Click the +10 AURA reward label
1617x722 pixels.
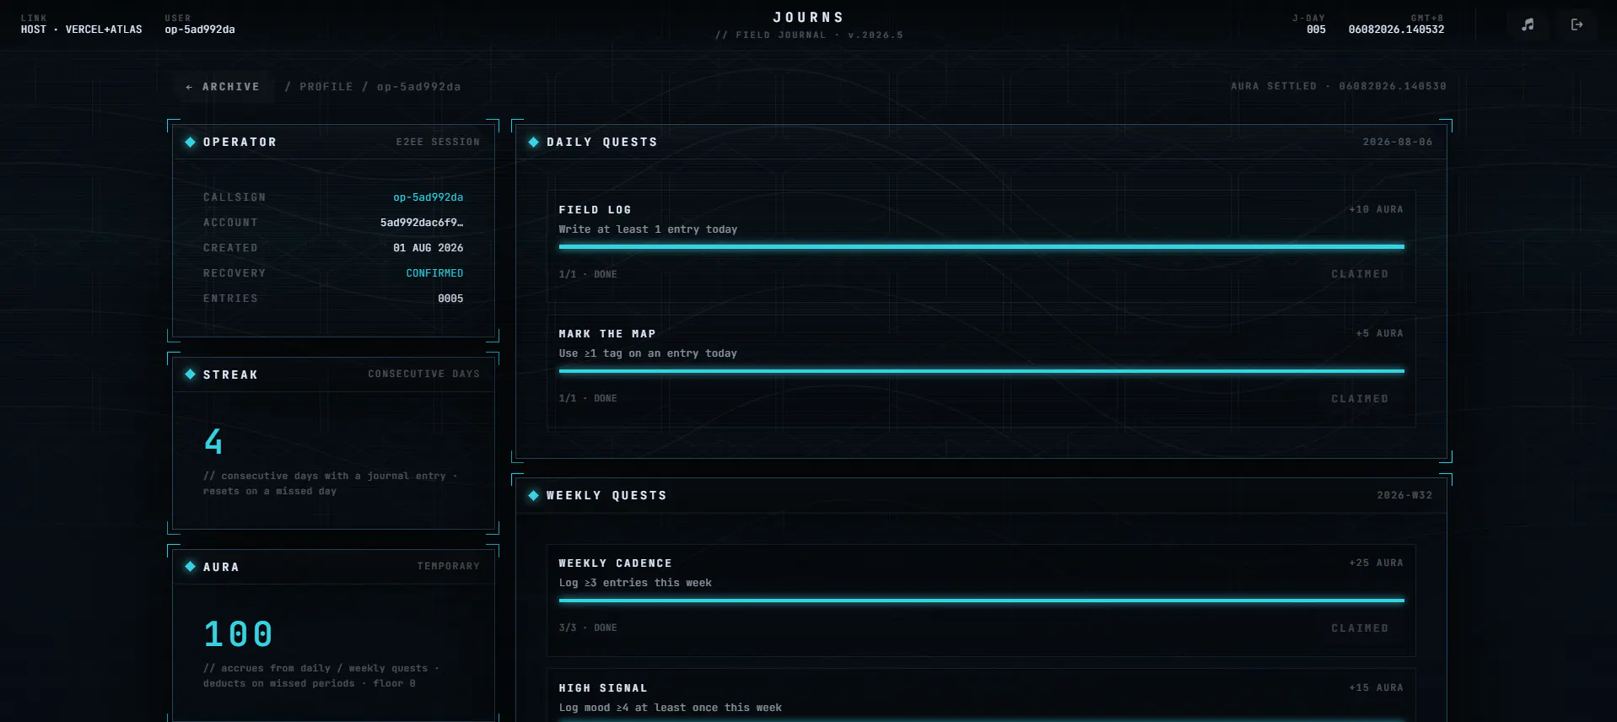[1376, 209]
